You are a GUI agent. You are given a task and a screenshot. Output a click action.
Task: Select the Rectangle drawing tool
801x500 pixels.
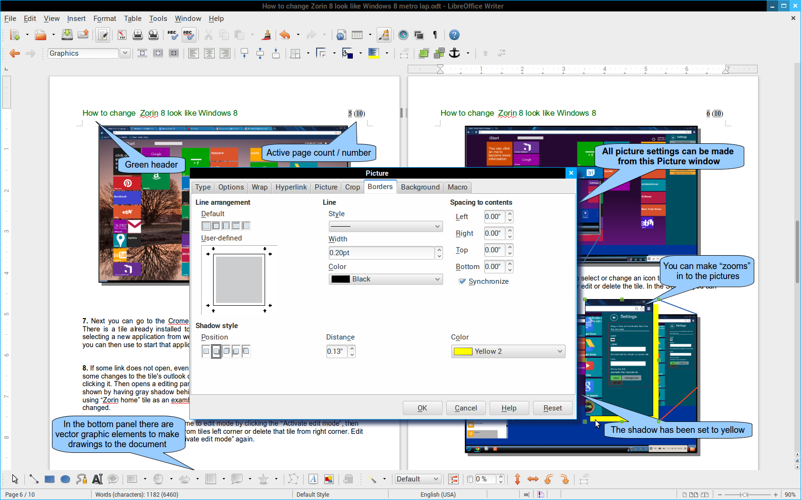click(50, 479)
